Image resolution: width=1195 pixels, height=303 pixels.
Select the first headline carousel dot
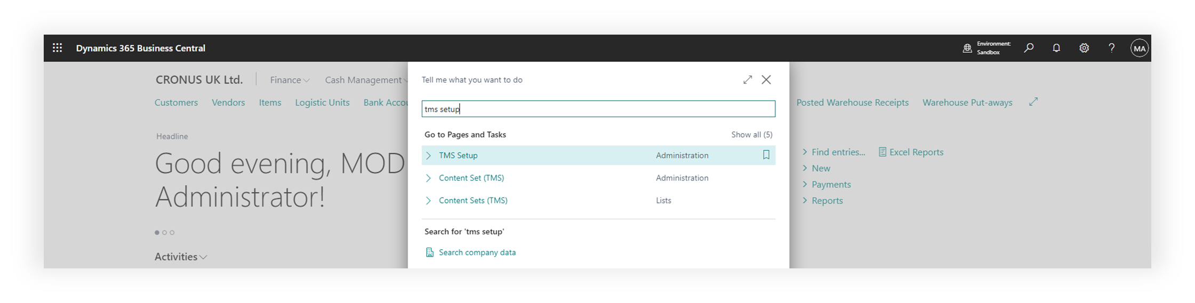tap(157, 233)
